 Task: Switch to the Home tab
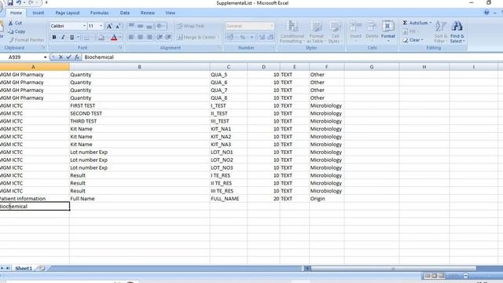tap(16, 13)
